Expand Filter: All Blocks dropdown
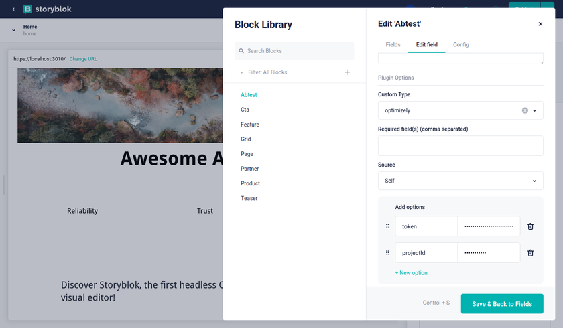Screen dimensions: 563x328 (x=263, y=72)
